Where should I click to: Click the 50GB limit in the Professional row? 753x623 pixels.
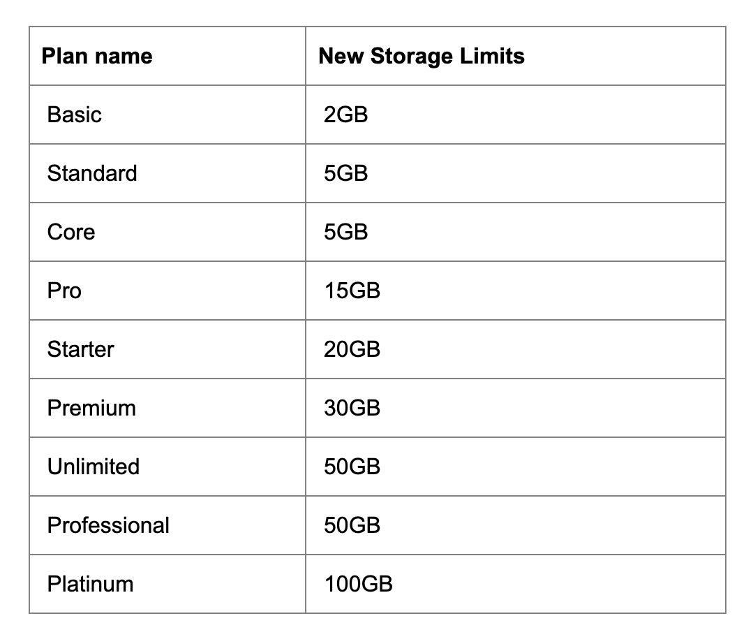[352, 525]
